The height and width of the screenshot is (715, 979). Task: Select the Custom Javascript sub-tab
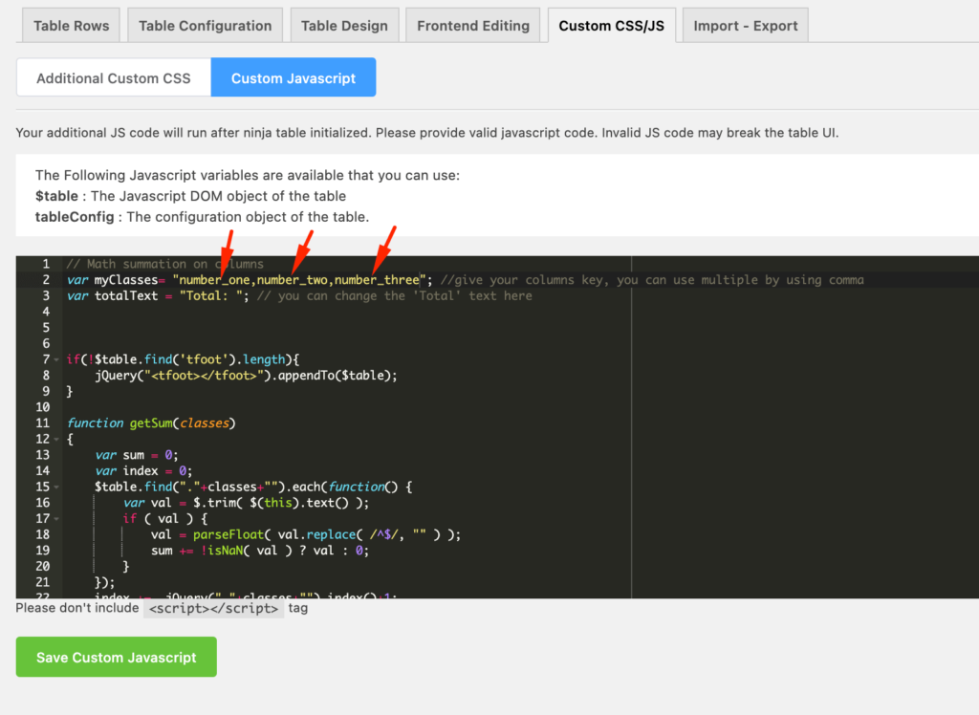click(x=294, y=78)
